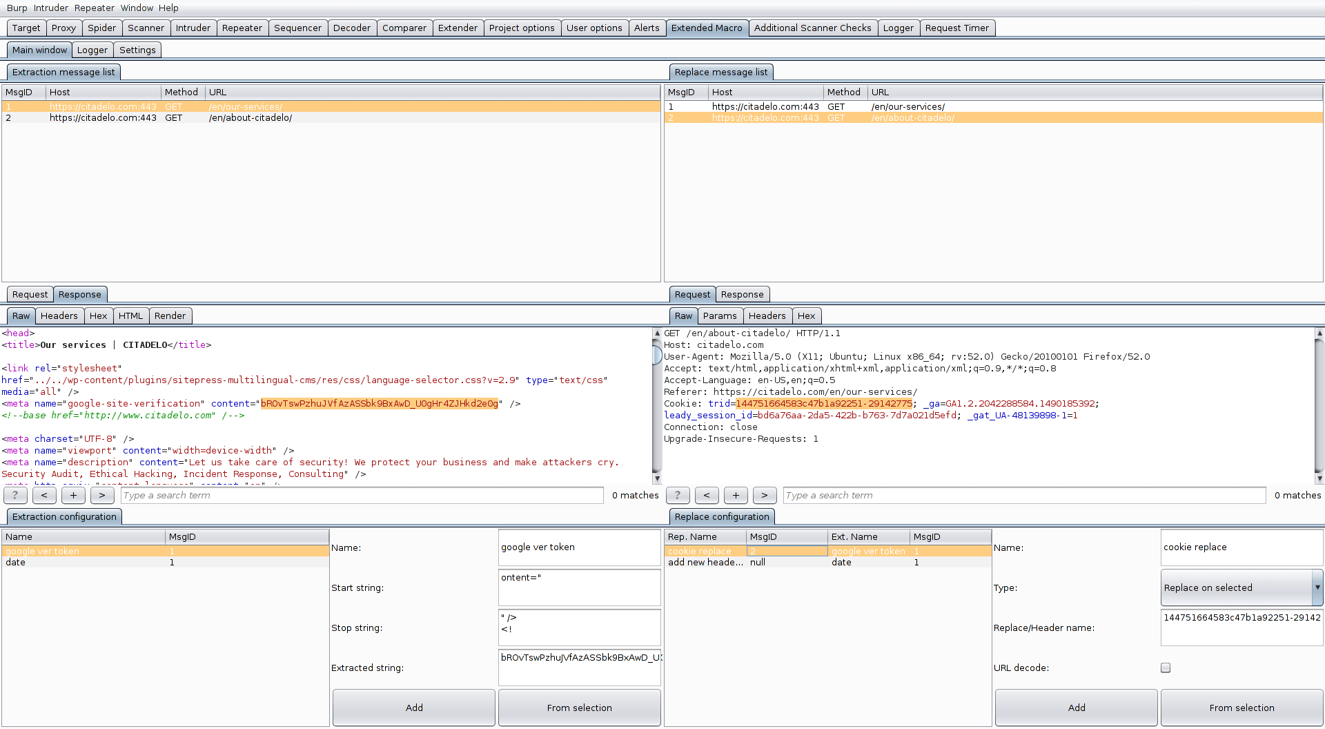Jump to previous search match in response panel
The width and height of the screenshot is (1325, 729).
(44, 495)
